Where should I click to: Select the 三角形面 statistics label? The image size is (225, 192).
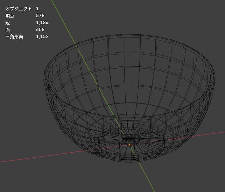pyautogui.click(x=14, y=36)
